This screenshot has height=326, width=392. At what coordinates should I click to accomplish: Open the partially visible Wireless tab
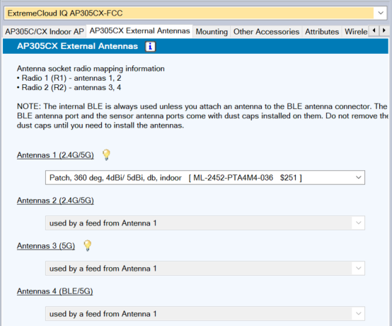pos(356,32)
